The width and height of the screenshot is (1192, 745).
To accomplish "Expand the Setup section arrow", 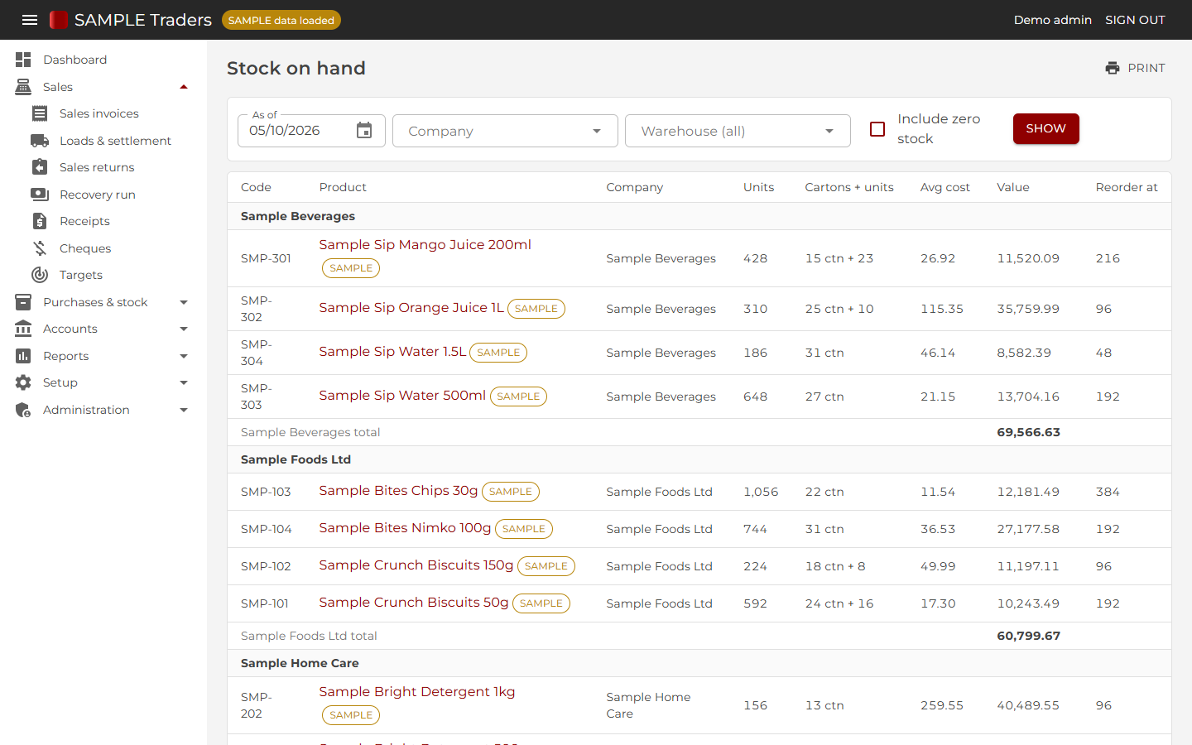I will click(184, 382).
